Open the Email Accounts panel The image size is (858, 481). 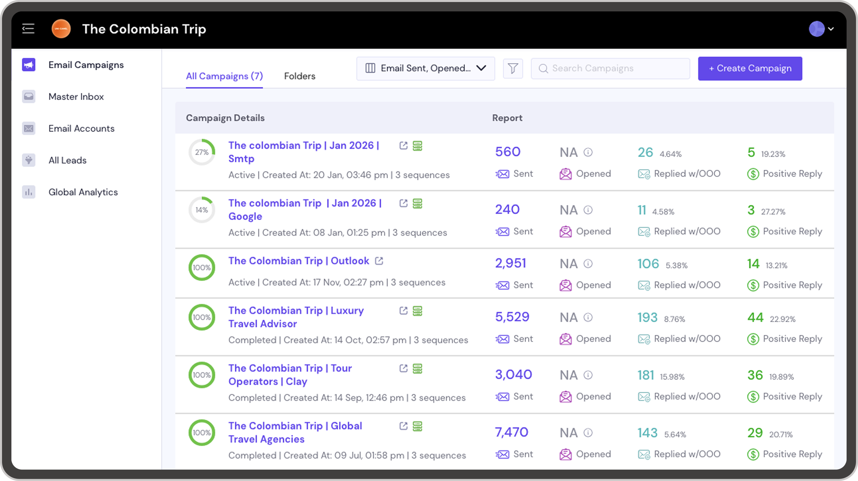[81, 128]
